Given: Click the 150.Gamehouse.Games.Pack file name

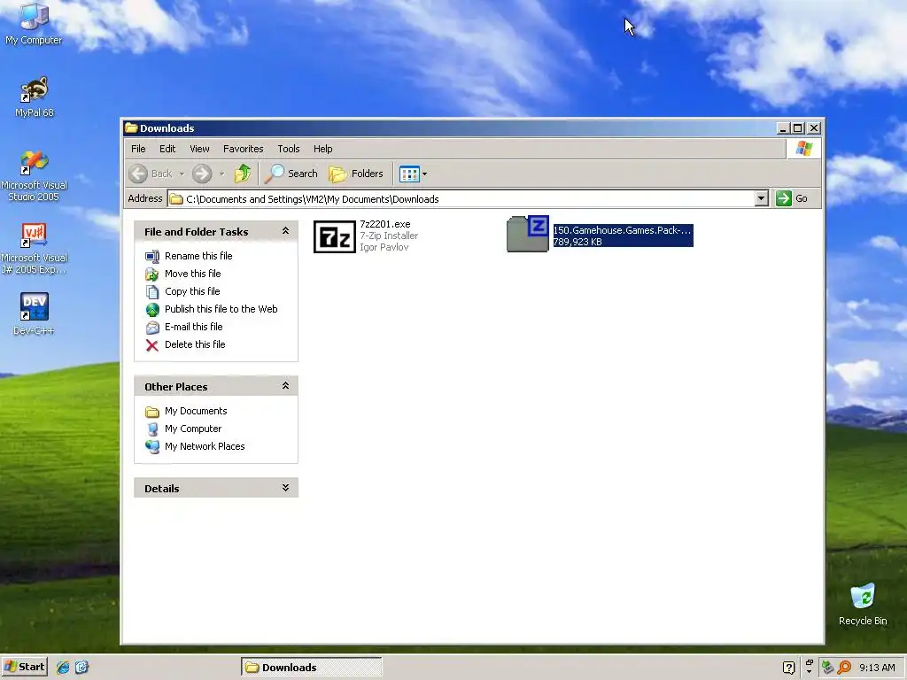Looking at the screenshot, I should coord(623,230).
